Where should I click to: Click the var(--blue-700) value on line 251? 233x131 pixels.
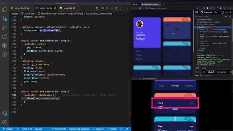tap(50, 31)
